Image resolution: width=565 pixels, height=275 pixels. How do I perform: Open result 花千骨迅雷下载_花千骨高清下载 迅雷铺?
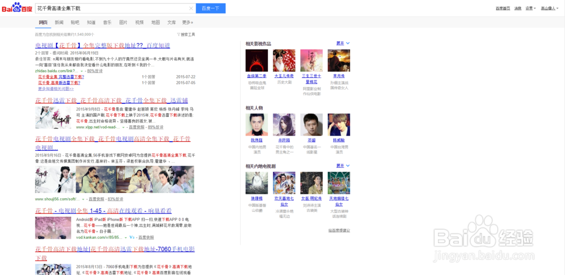point(111,101)
